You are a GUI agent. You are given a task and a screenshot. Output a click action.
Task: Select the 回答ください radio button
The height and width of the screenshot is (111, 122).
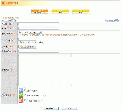pos(25,90)
